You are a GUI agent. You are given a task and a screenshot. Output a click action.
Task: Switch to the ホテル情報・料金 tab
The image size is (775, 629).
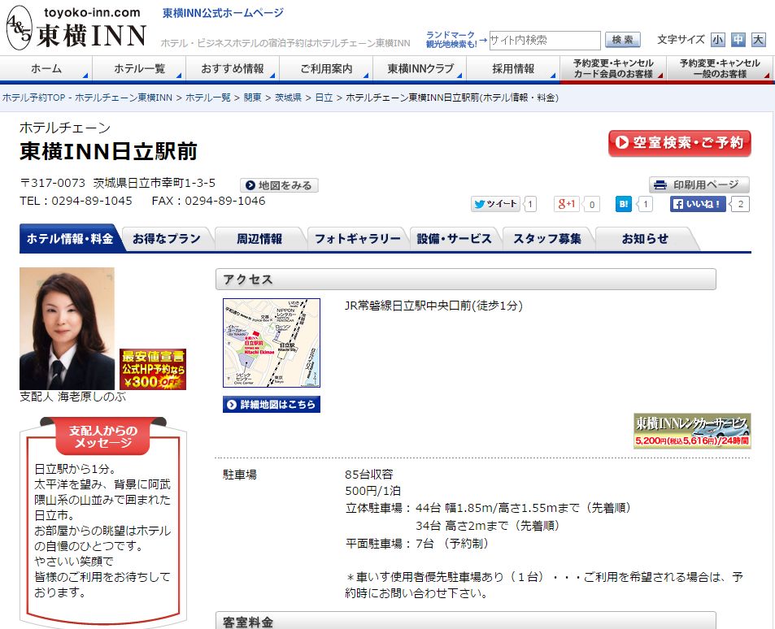point(70,239)
